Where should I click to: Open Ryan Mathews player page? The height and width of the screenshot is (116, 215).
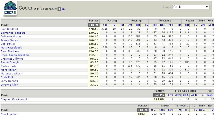pyautogui.click(x=10, y=51)
